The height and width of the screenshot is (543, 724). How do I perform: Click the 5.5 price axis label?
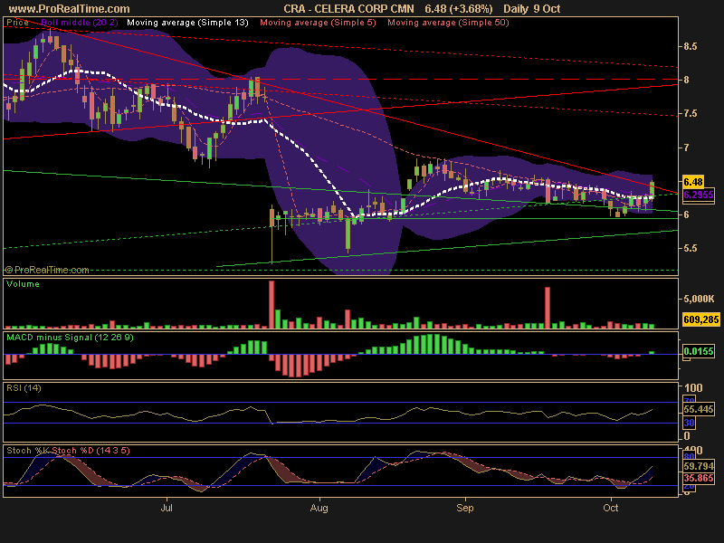691,248
